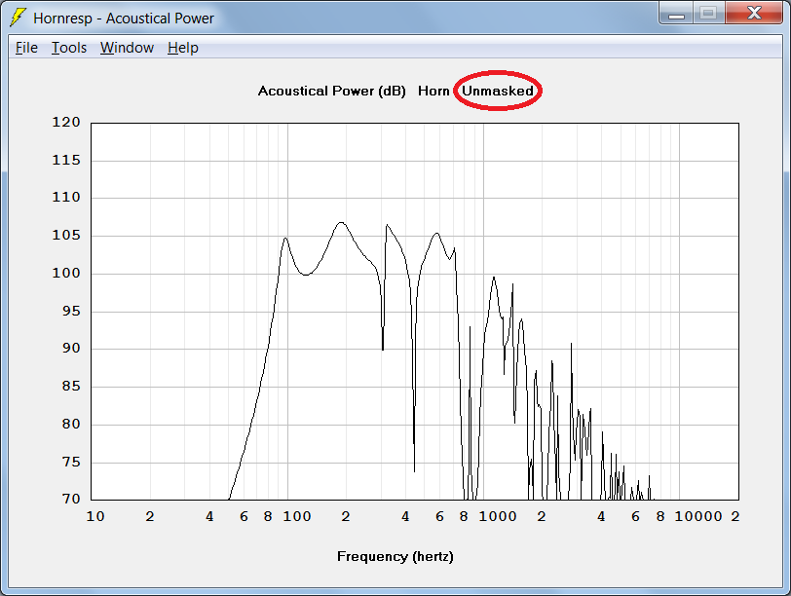Click the 70 value on vertical axis

pos(71,499)
